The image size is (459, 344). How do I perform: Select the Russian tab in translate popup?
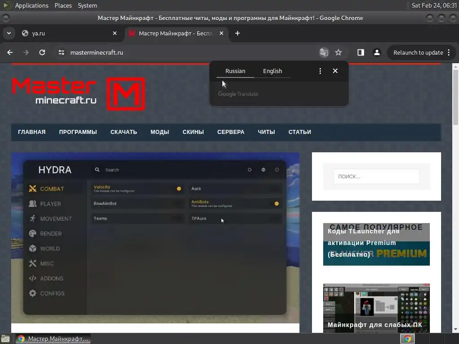click(235, 71)
